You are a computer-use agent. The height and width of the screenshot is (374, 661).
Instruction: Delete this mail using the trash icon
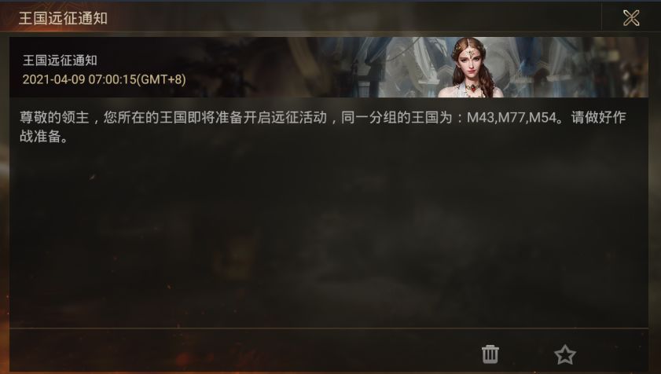(490, 354)
